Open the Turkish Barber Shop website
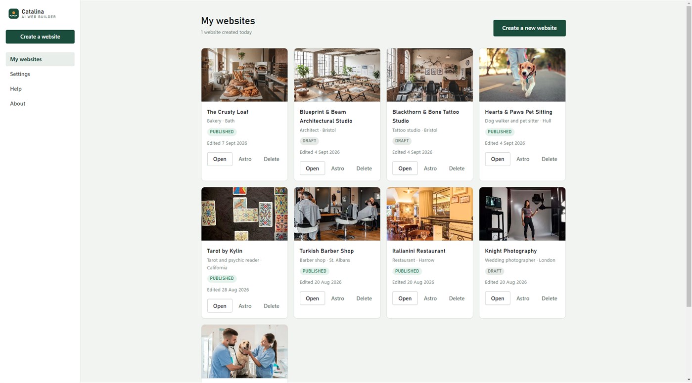Screen dimensions: 692x383 [x=312, y=298]
